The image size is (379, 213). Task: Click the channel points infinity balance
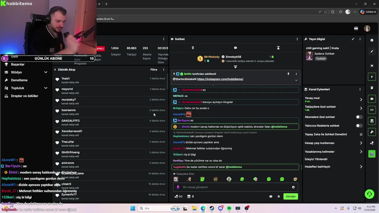[179, 196]
